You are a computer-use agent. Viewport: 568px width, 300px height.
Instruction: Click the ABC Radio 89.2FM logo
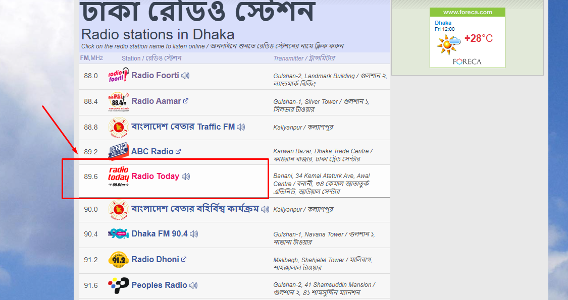click(119, 151)
